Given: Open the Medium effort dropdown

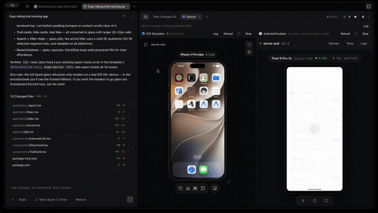Looking at the screenshot, I should click(x=83, y=199).
